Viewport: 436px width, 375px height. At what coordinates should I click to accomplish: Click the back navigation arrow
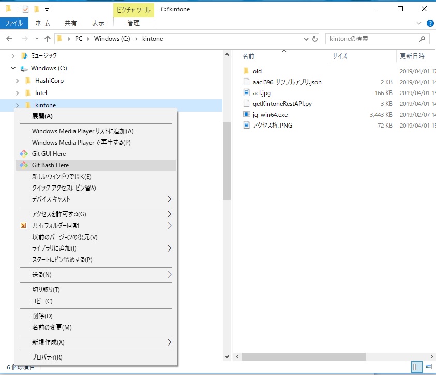[x=10, y=38]
